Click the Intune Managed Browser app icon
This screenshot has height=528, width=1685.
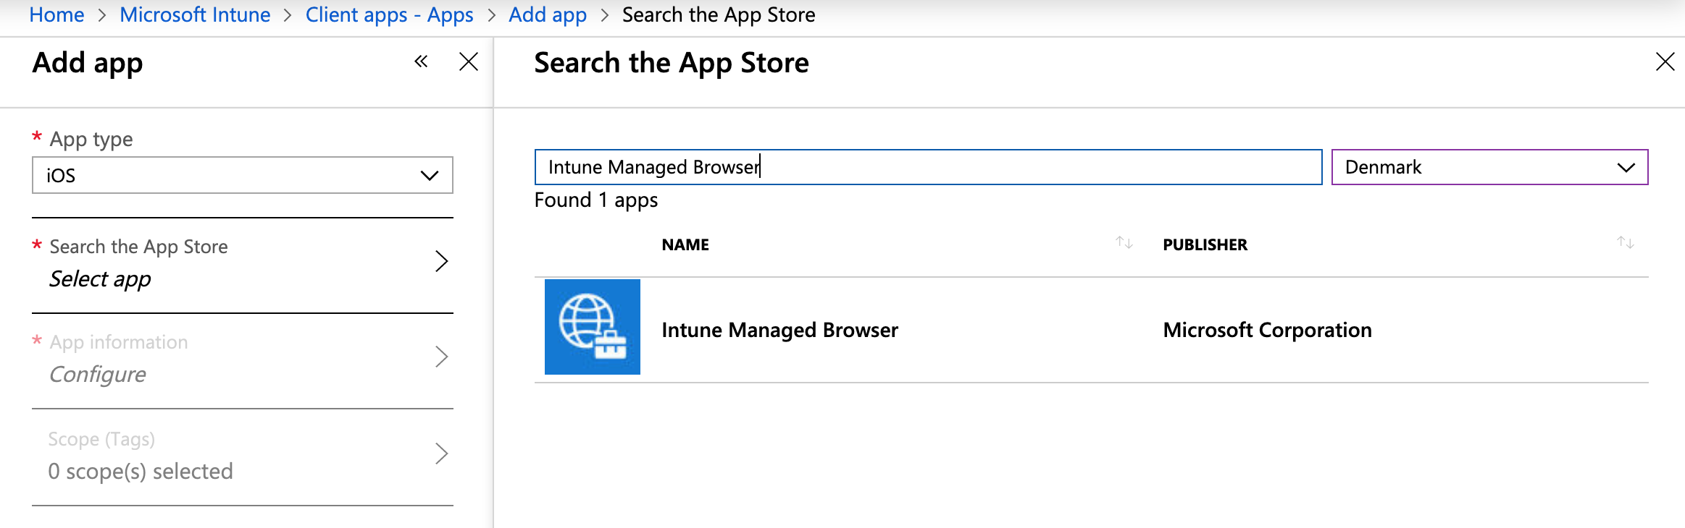593,327
